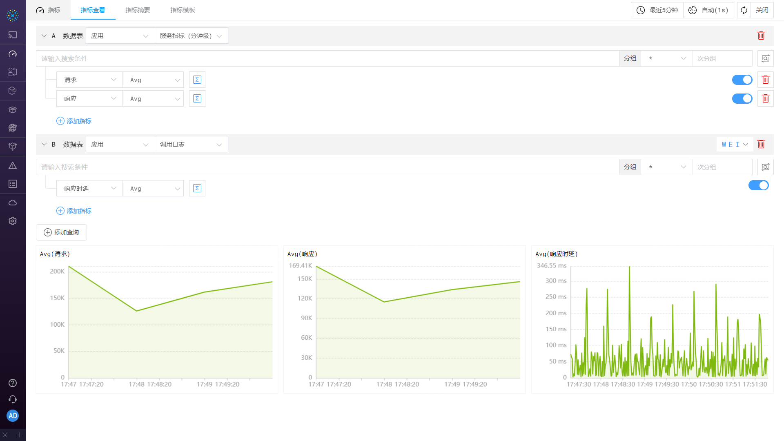Click sigma formula icon for 请求 metric
784x441 pixels.
[x=197, y=80]
